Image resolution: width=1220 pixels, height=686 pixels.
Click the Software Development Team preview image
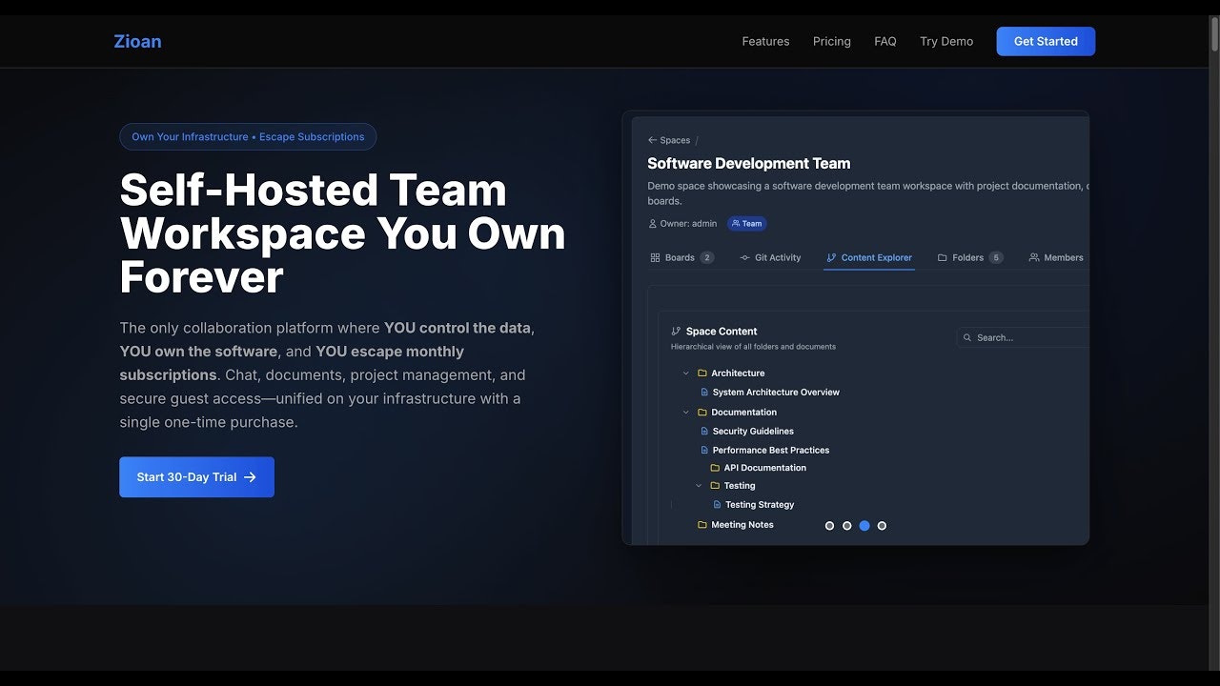(856, 329)
